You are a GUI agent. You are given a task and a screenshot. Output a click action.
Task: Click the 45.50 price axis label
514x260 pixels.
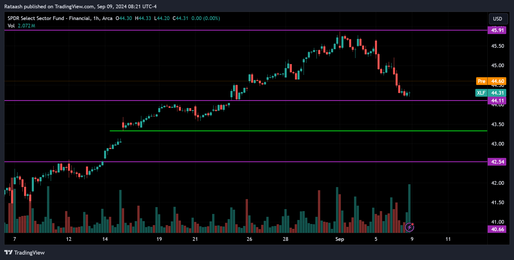(498, 46)
